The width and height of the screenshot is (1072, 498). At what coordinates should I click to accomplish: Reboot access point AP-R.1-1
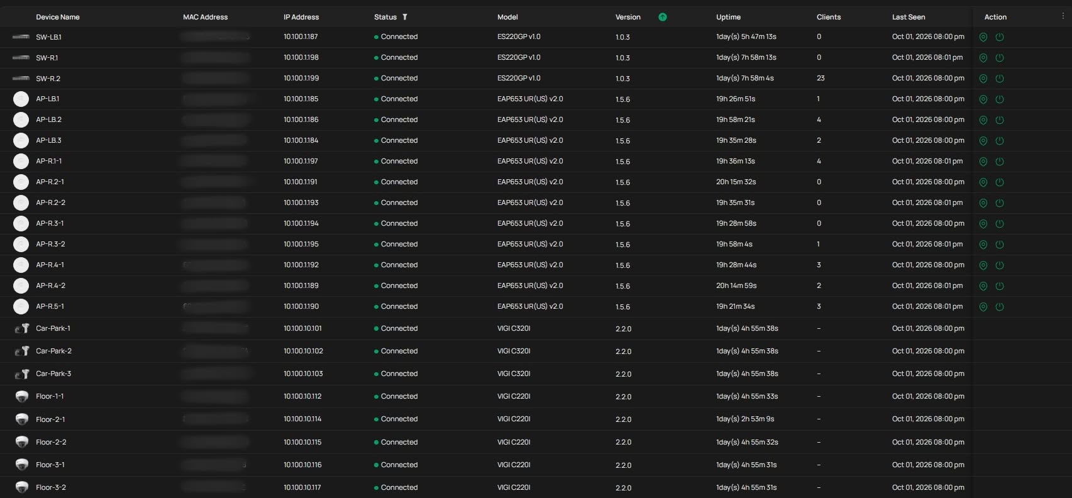click(x=1000, y=162)
